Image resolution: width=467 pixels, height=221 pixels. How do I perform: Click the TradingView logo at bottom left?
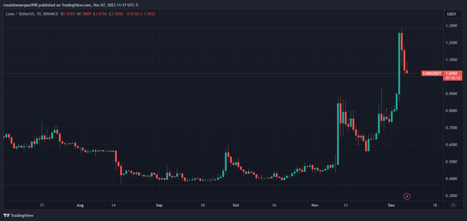pos(19,215)
